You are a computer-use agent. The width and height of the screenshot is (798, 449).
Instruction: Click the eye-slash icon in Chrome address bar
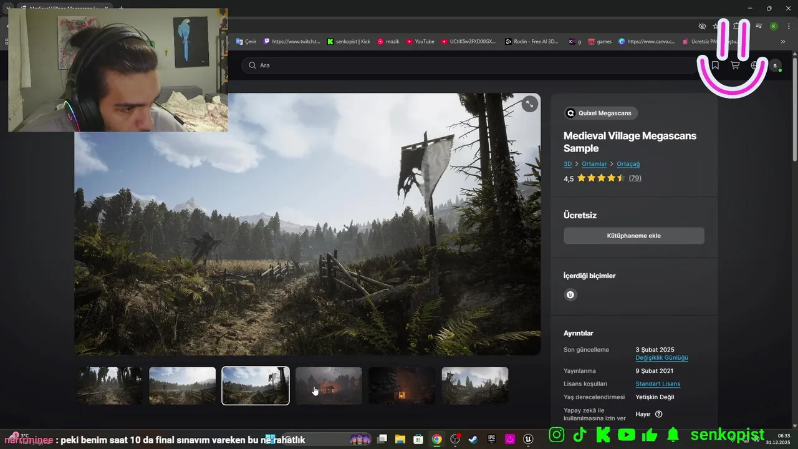(702, 26)
